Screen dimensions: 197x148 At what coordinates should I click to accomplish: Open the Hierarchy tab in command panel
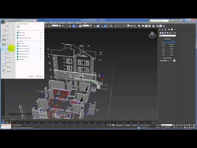pyautogui.click(x=166, y=30)
